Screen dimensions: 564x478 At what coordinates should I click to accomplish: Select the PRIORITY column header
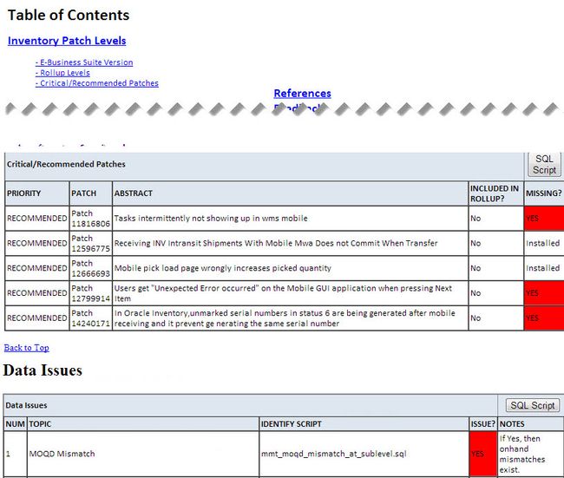pos(37,193)
